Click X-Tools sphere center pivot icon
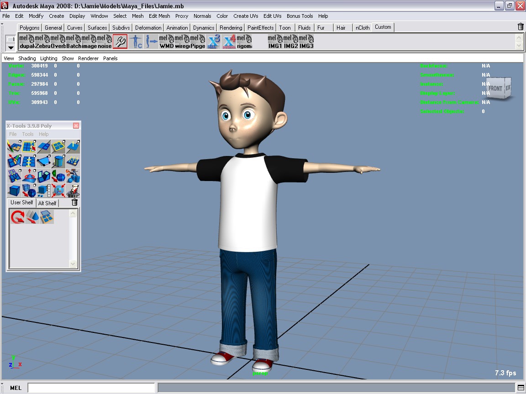 pos(58,191)
